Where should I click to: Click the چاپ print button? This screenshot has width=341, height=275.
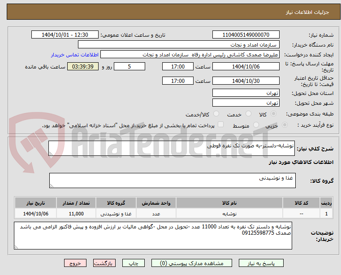[x=134, y=263]
